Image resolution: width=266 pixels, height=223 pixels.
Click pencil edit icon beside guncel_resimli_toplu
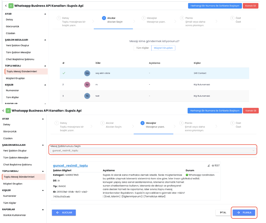tap(209, 166)
